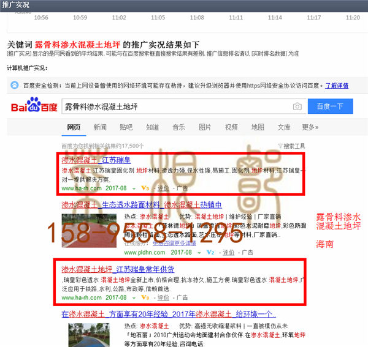
Task: Click www.ha-rh.com URL under 常年供货 result
Action: (82, 297)
